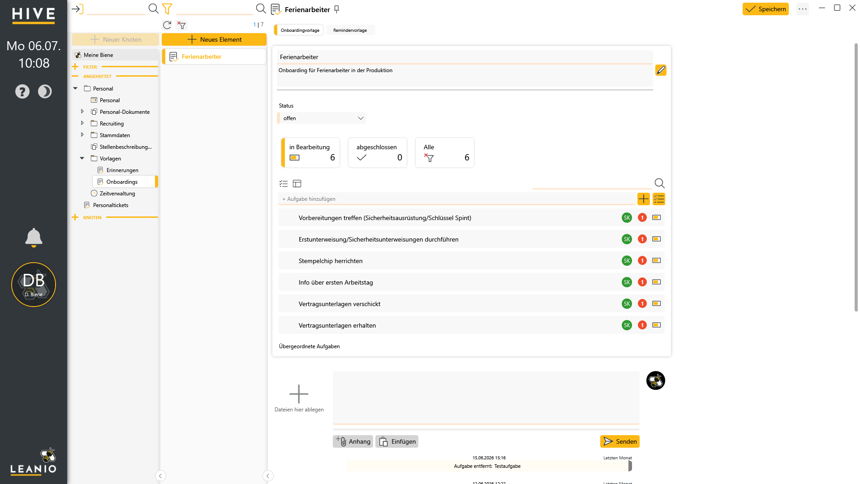The image size is (860, 484).
Task: Open the help question mark icon
Action: coord(22,91)
